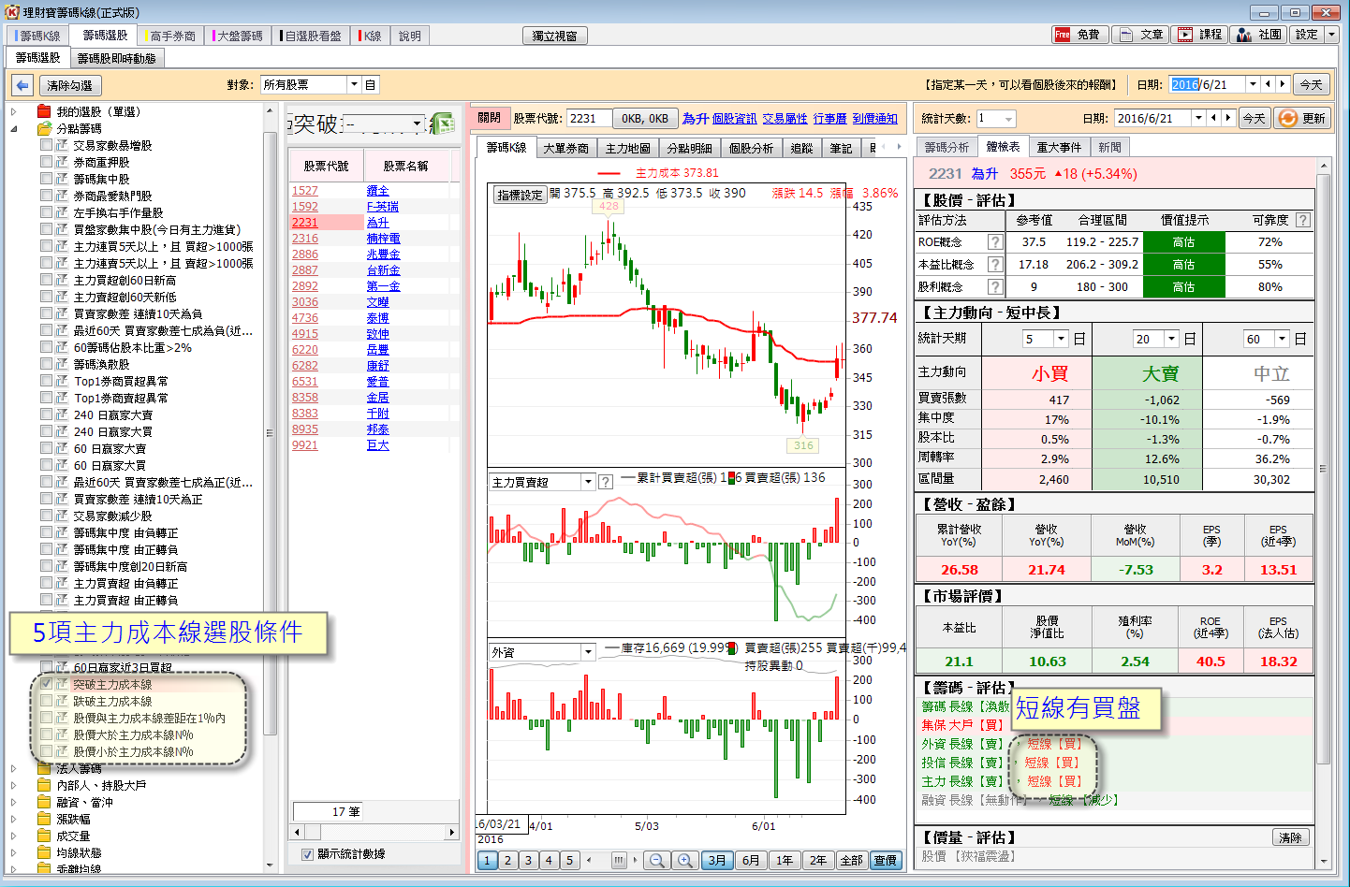The image size is (1350, 887).
Task: Uncheck the 突破主力成本線 checkbox
Action: coord(46,684)
